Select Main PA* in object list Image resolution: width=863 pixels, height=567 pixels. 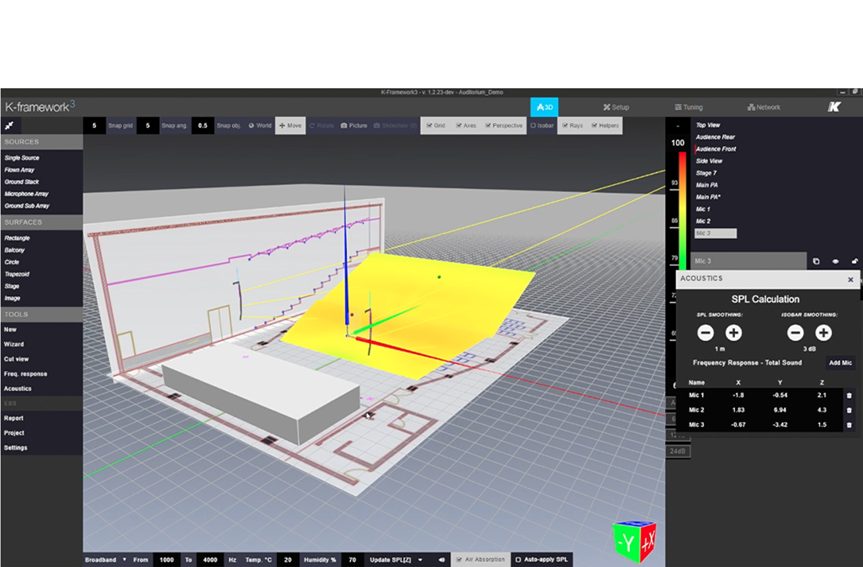tap(708, 198)
